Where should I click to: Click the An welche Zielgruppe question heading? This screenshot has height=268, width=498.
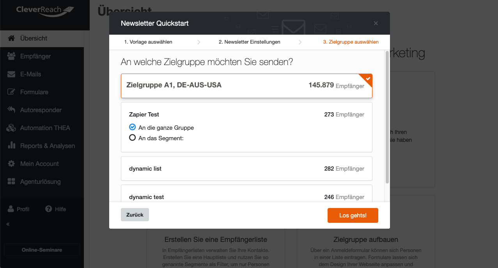(207, 62)
